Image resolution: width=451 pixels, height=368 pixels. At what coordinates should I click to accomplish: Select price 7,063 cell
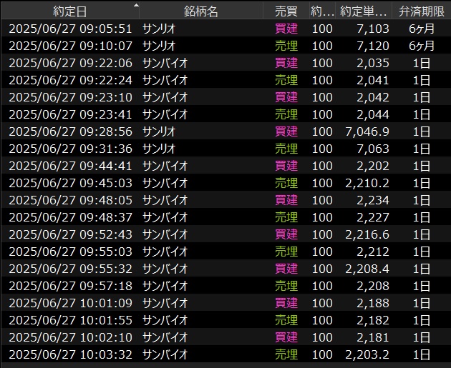373,149
